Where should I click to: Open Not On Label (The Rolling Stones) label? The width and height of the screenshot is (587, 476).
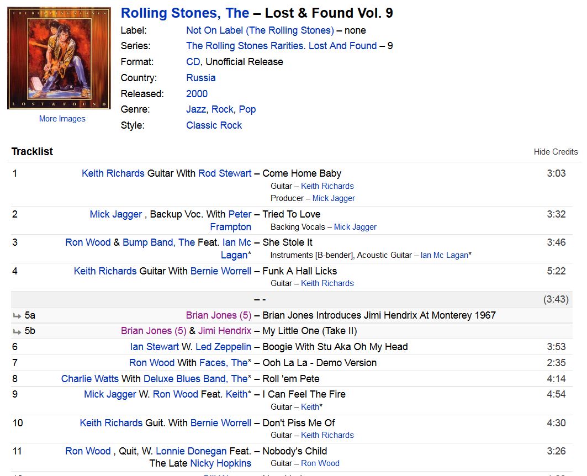(260, 30)
